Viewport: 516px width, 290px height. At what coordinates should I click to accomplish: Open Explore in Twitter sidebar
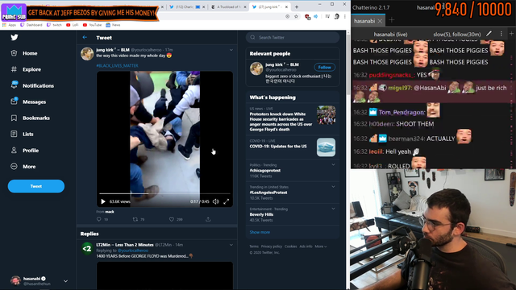point(26,69)
